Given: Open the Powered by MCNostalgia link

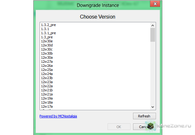Looking at the screenshot, I should [x=58, y=116].
